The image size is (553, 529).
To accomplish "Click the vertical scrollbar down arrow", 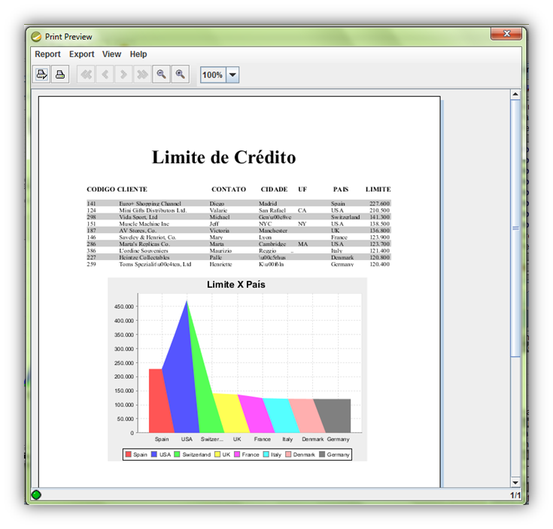I will click(x=515, y=482).
